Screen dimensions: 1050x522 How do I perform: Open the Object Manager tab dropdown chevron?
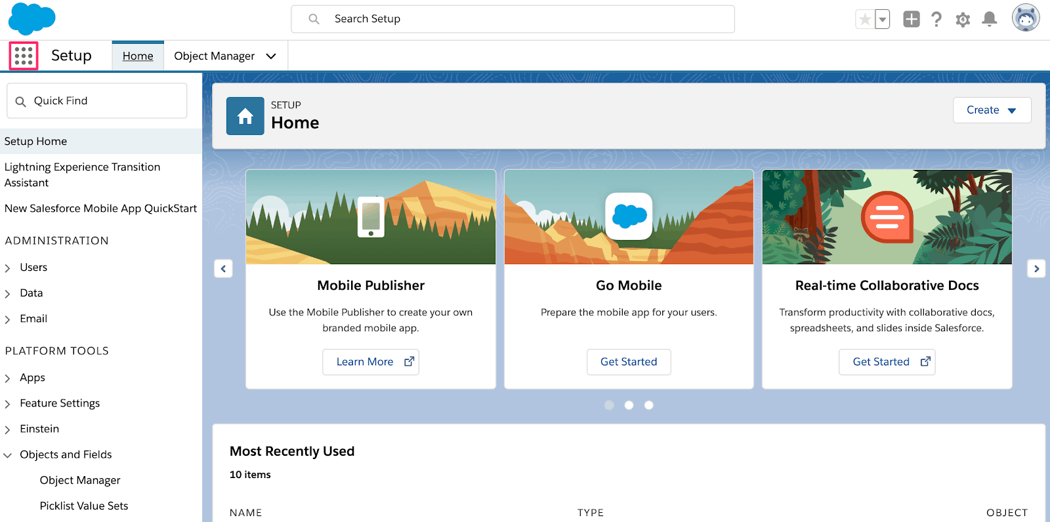tap(271, 56)
